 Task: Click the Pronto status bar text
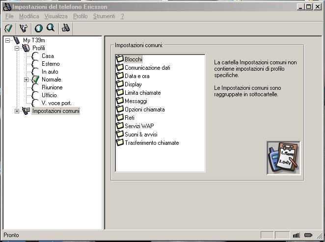click(x=11, y=235)
